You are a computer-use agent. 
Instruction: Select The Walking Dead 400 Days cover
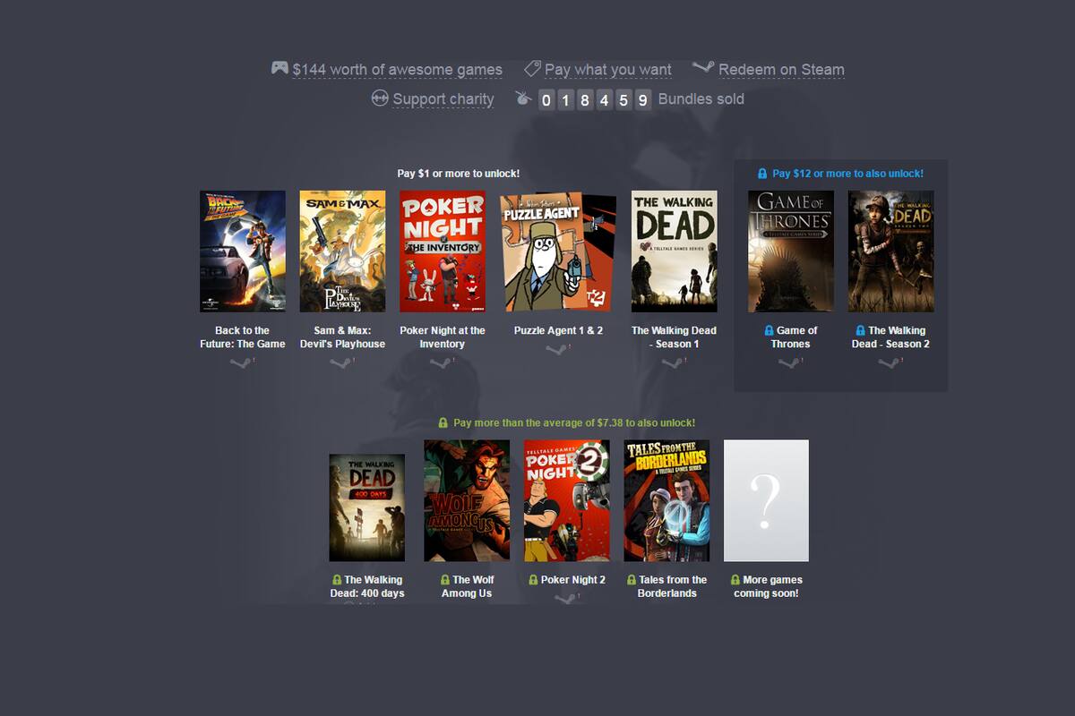coord(367,507)
